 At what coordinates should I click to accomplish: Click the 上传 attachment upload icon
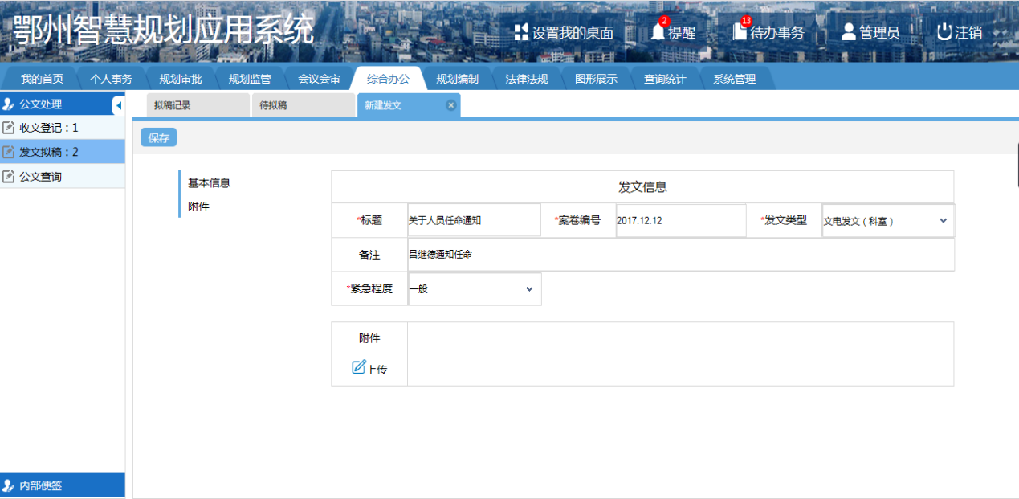[359, 367]
